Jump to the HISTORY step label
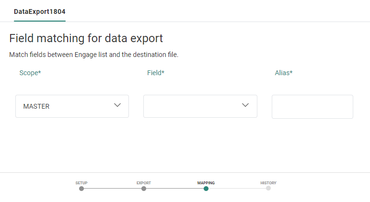 coord(268,183)
